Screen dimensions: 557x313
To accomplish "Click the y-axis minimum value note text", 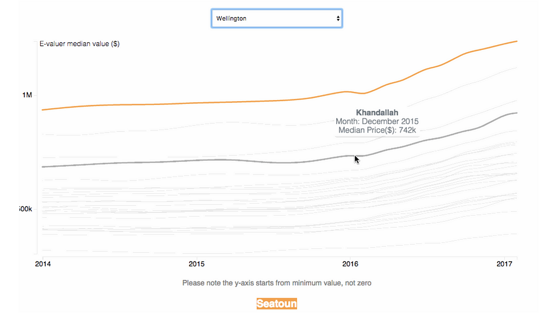I will [x=277, y=283].
